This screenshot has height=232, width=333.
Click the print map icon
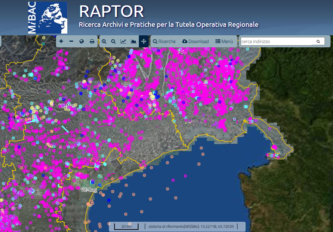tap(92, 41)
